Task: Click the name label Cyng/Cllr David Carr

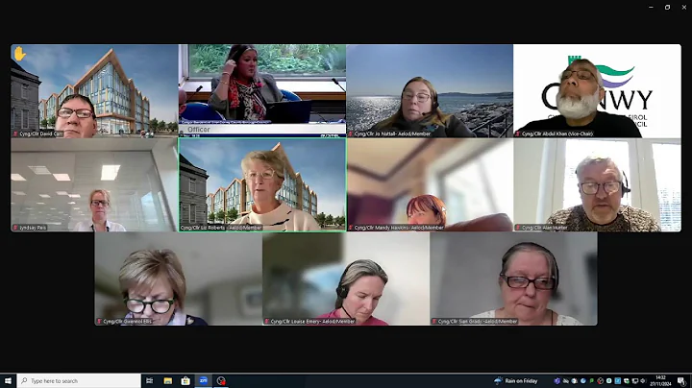Action: click(41, 133)
